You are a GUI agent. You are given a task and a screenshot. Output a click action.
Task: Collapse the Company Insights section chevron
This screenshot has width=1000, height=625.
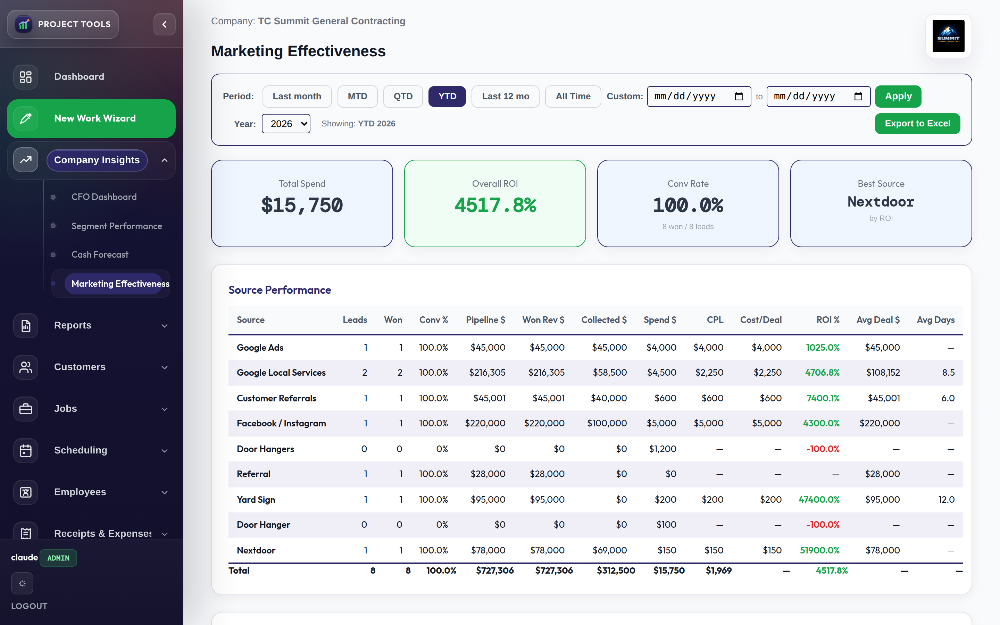165,160
